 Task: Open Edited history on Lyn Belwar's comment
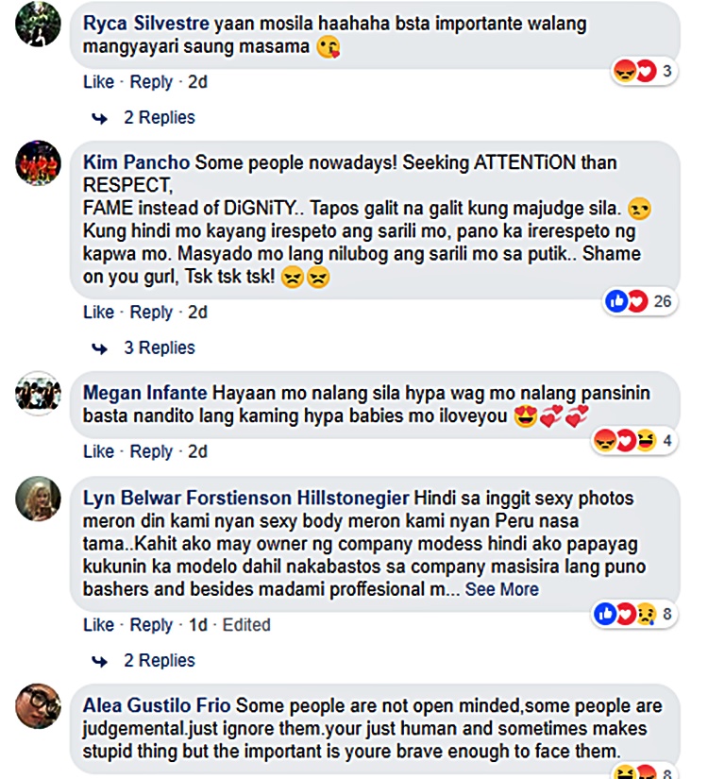pyautogui.click(x=246, y=625)
